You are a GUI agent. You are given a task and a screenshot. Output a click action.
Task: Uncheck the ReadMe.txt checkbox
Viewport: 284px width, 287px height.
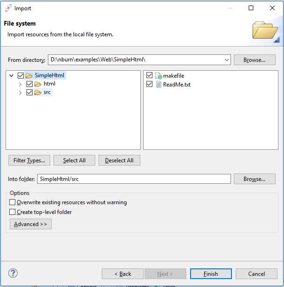pyautogui.click(x=149, y=84)
